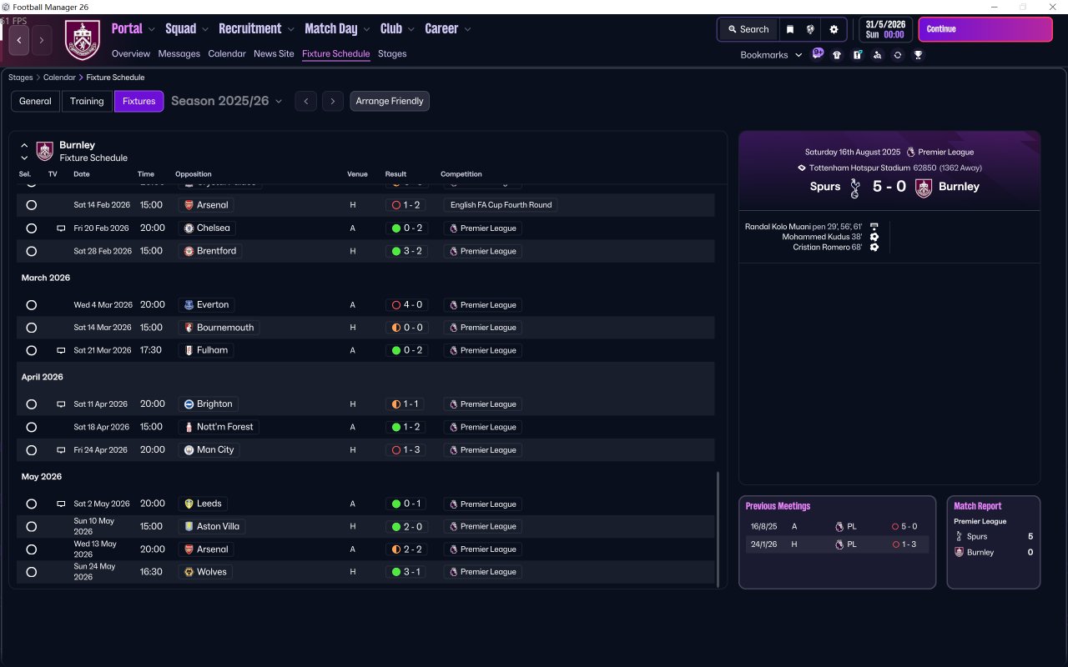Click the Arrange Friendly button

[x=390, y=101]
